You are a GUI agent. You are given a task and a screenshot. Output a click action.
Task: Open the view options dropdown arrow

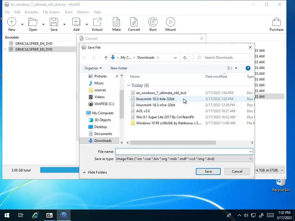click(x=236, y=68)
